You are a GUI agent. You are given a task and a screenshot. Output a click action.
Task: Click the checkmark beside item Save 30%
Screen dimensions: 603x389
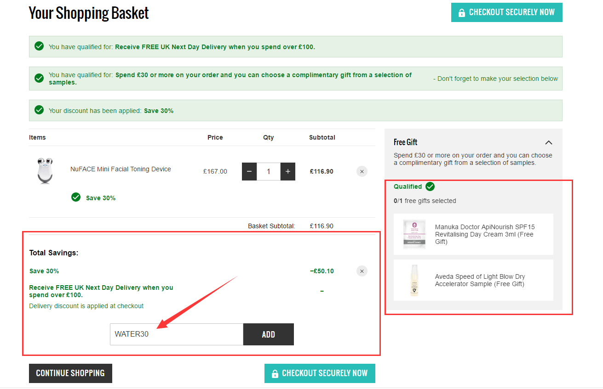[76, 197]
